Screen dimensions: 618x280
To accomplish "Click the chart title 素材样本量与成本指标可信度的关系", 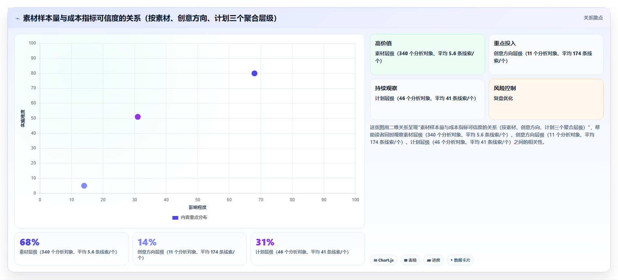I will pos(150,18).
